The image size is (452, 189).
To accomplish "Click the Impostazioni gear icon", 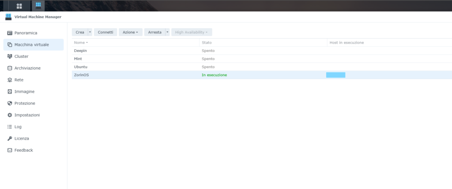I will click(x=10, y=115).
